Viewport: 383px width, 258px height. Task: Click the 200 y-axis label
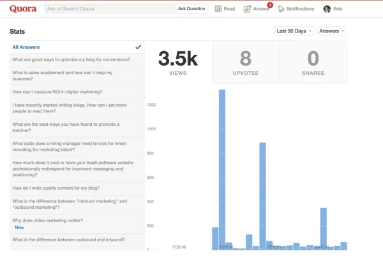click(x=150, y=226)
